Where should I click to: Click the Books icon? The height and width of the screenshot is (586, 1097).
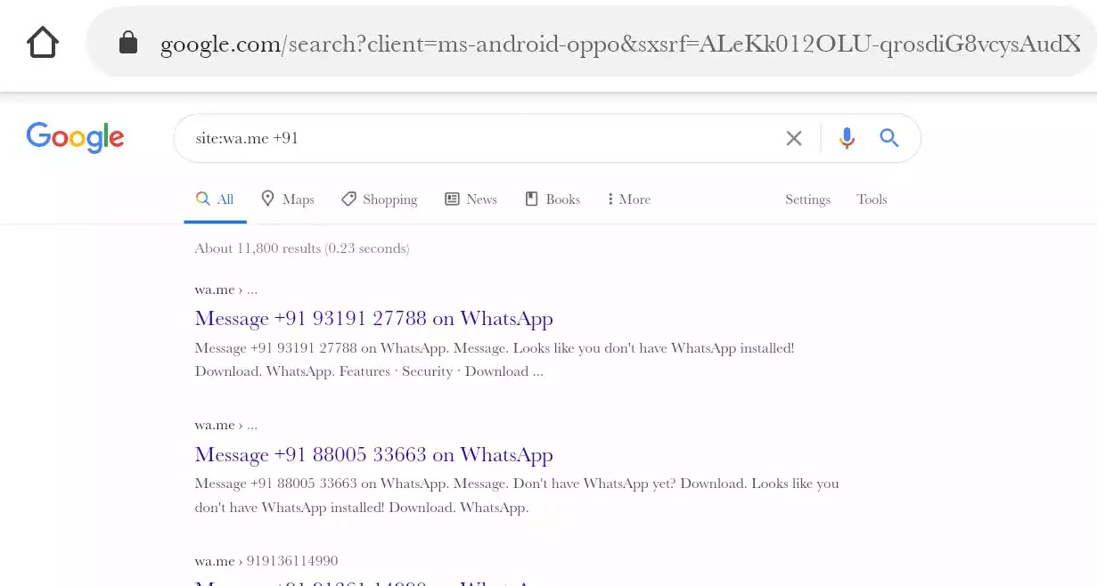(531, 199)
